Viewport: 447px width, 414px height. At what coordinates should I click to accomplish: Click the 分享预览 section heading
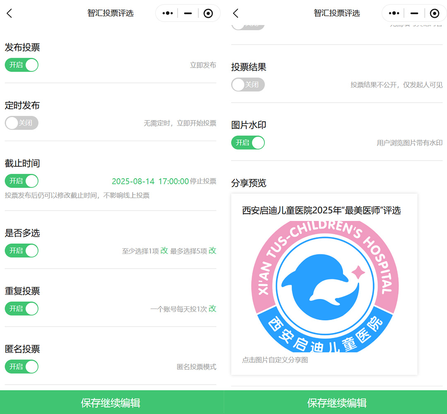(249, 183)
